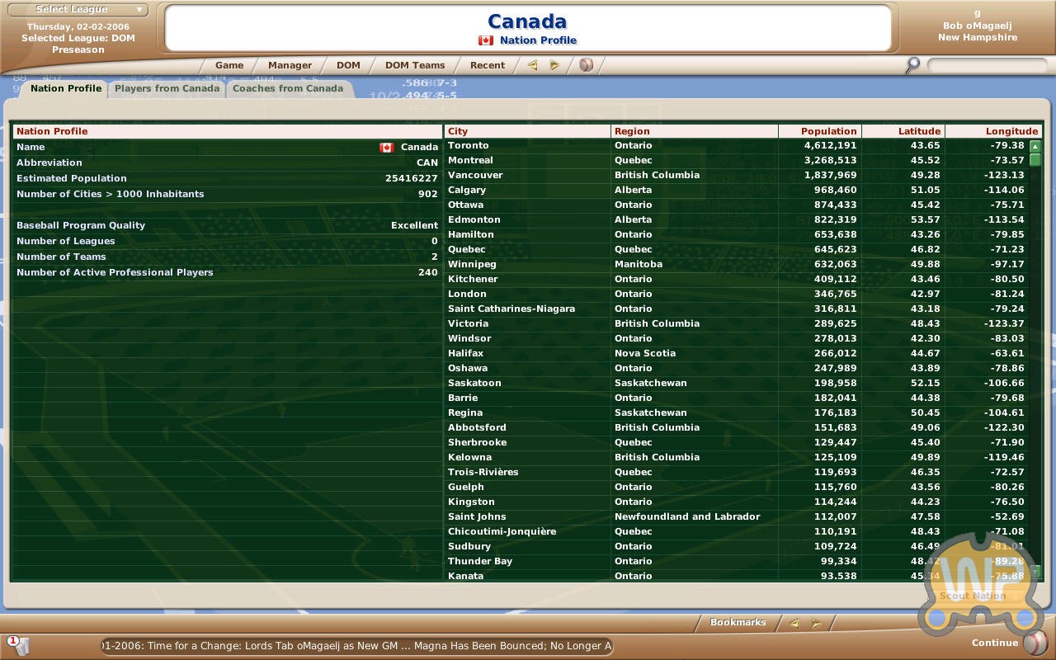Click the next bookmark arrow
The height and width of the screenshot is (660, 1056).
coord(816,624)
